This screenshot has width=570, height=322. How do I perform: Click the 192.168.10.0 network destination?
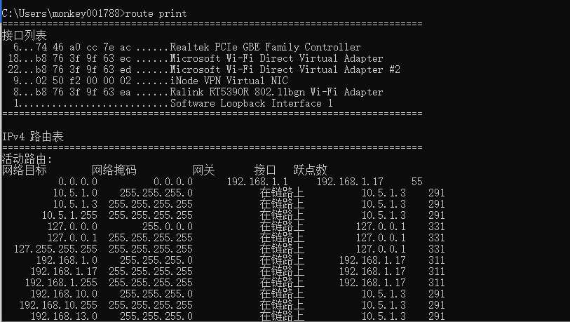(64, 294)
